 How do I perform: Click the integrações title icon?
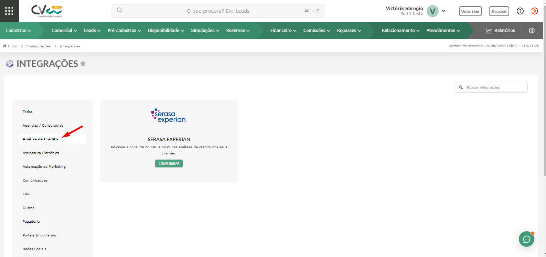[x=10, y=63]
